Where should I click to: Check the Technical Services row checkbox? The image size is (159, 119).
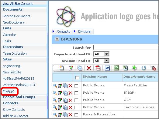point(76,108)
